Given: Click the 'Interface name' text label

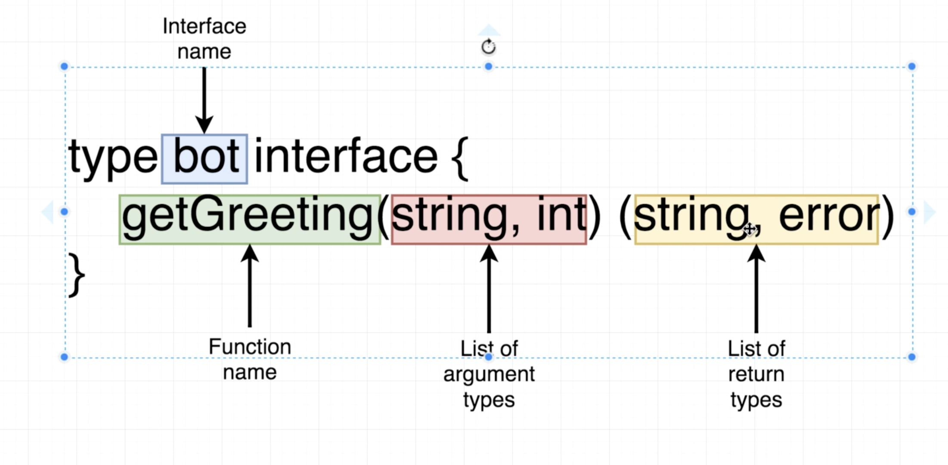Looking at the screenshot, I should (204, 39).
